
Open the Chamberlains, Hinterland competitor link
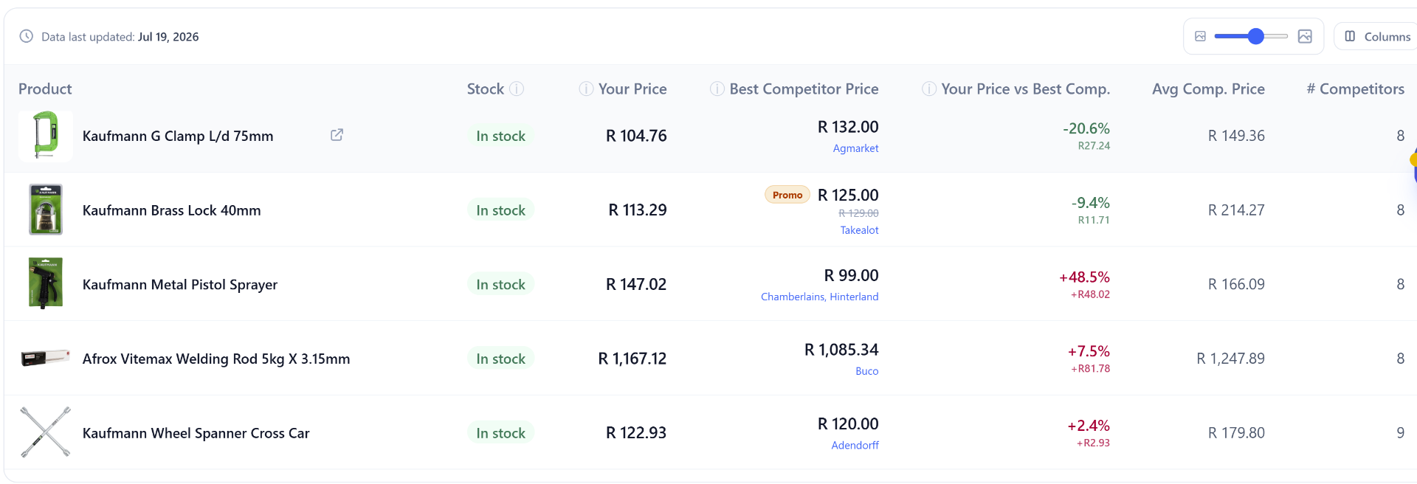pyautogui.click(x=819, y=297)
